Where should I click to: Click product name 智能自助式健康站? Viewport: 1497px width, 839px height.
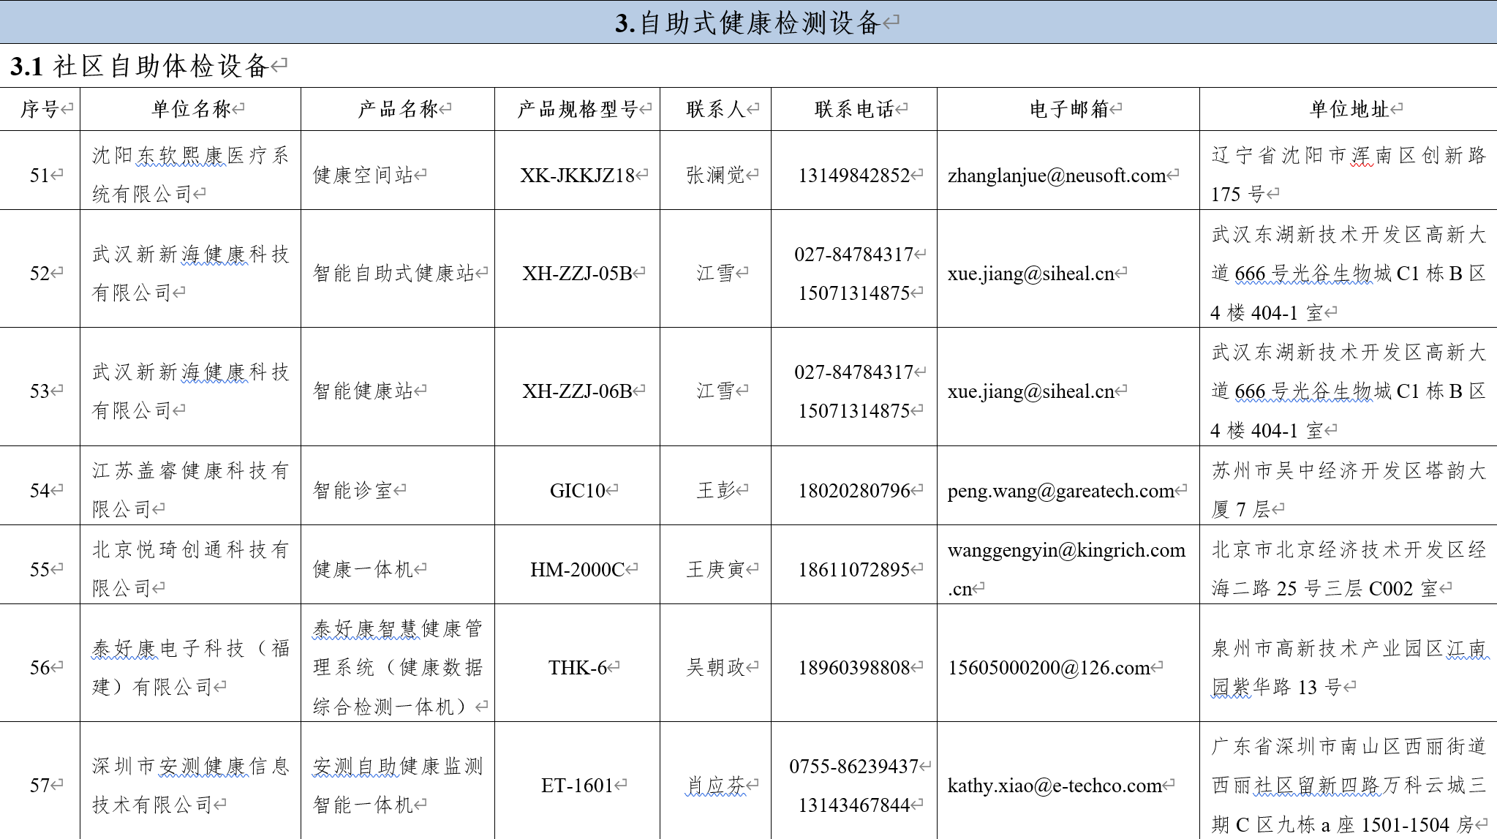(394, 274)
